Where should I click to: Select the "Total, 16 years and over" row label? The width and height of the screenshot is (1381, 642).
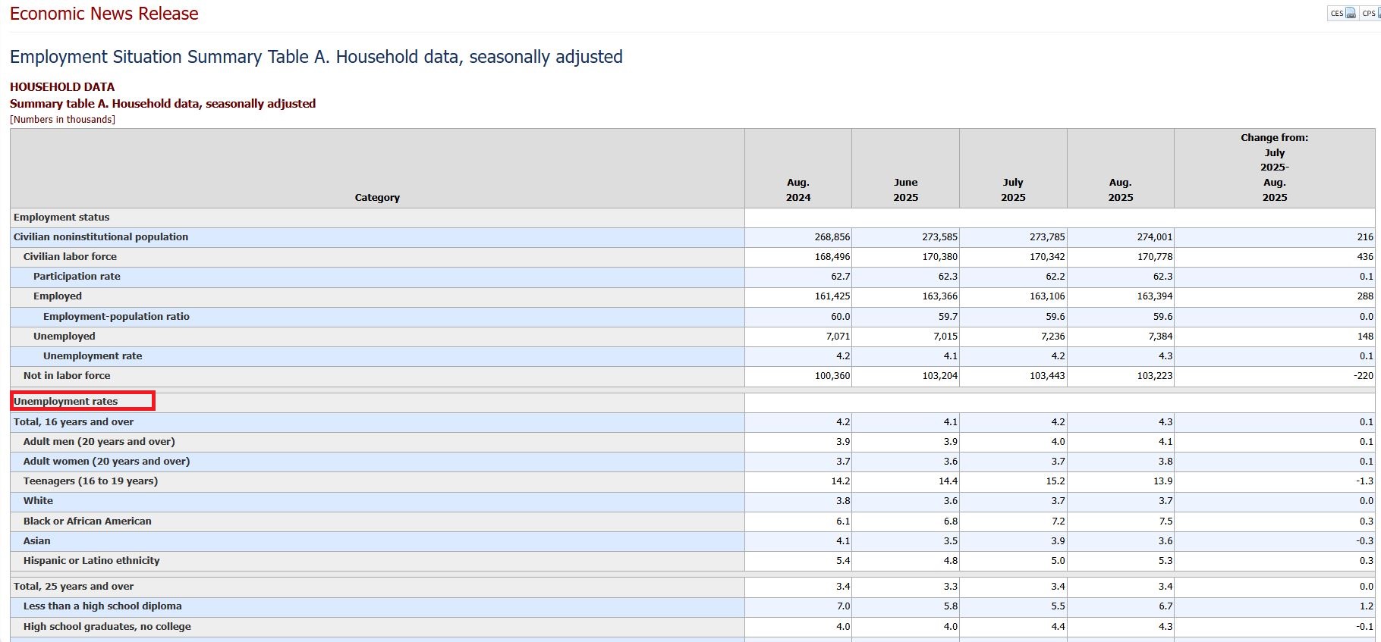[x=74, y=422]
